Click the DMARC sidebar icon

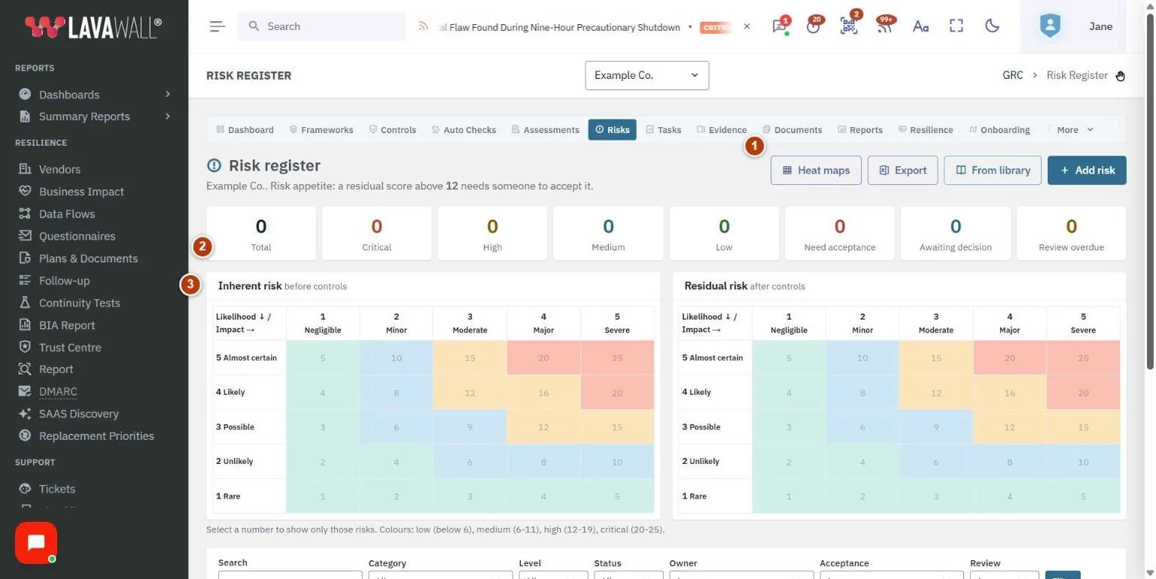25,391
